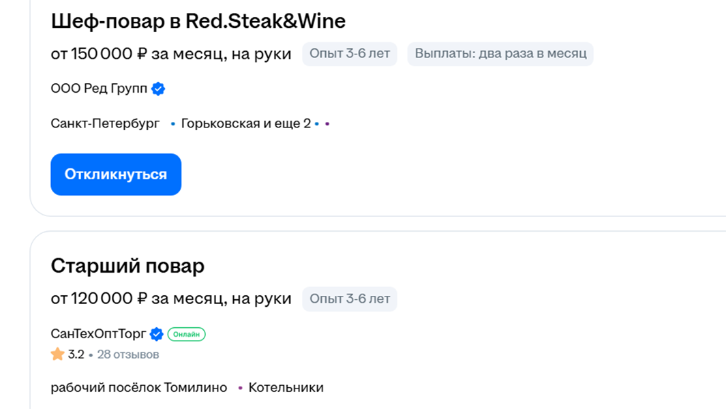
Task: Open the Шеф-повар в Red.Steak&Wine vacancy title
Action: pyautogui.click(x=198, y=21)
